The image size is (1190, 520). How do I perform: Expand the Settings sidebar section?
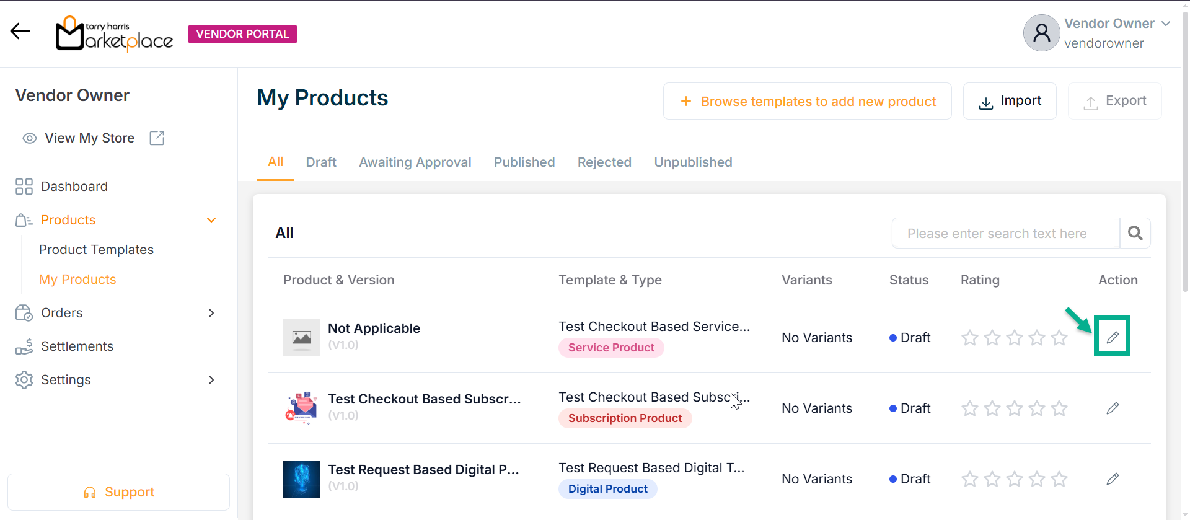point(211,380)
